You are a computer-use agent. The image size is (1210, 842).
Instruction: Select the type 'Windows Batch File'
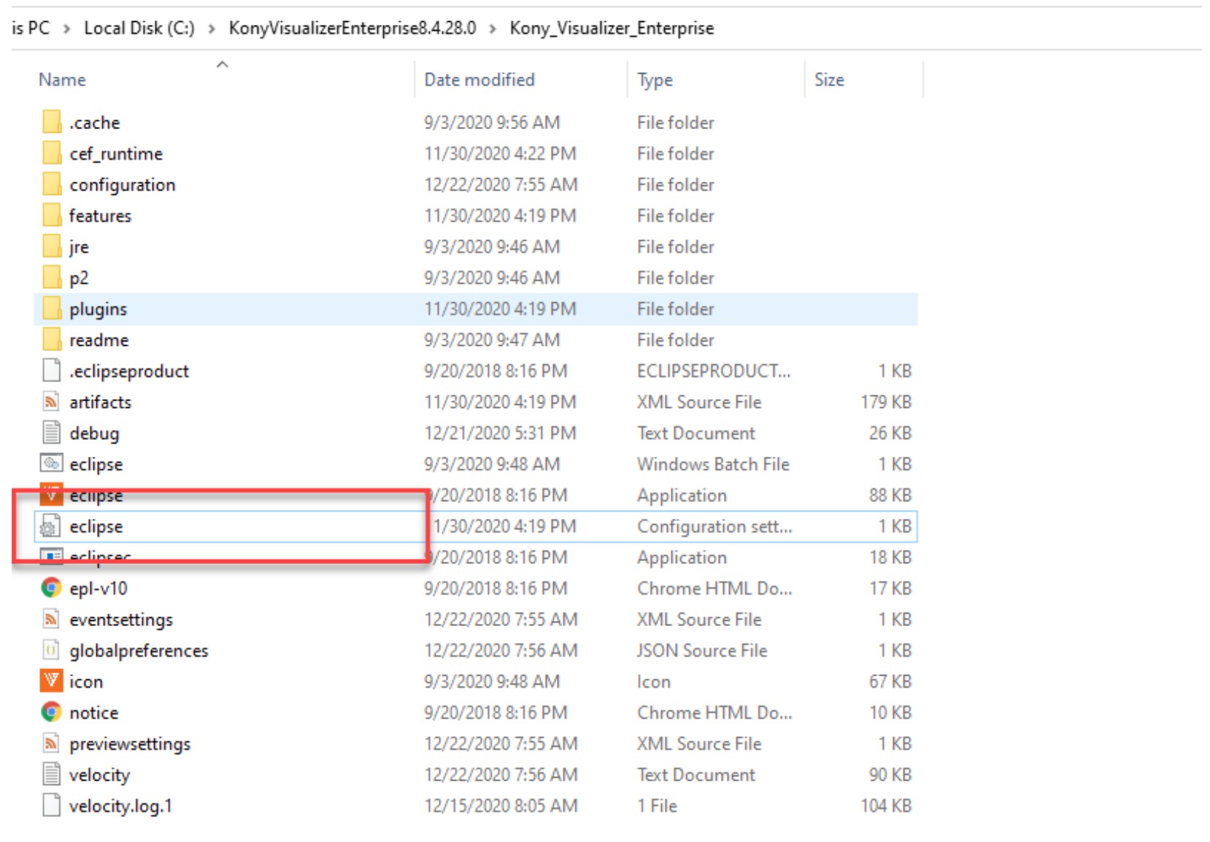713,464
